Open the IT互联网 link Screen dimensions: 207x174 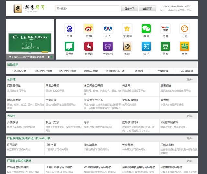click(x=12, y=145)
